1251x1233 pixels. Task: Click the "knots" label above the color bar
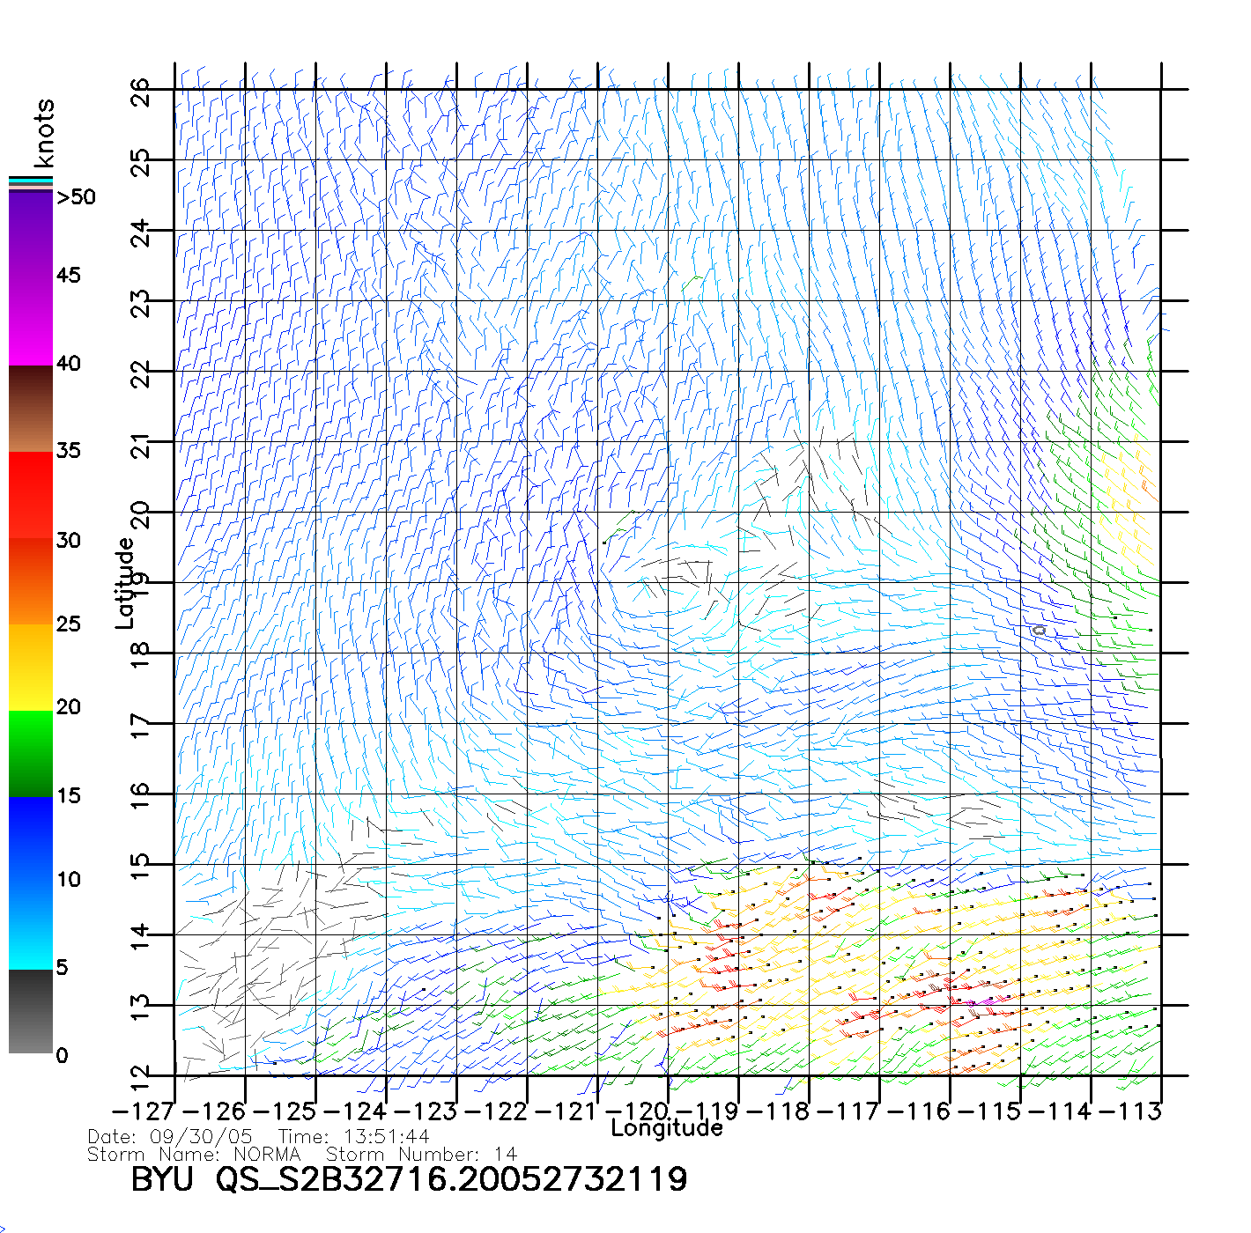(43, 133)
